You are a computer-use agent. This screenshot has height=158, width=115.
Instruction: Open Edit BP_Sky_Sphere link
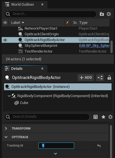click(x=94, y=46)
